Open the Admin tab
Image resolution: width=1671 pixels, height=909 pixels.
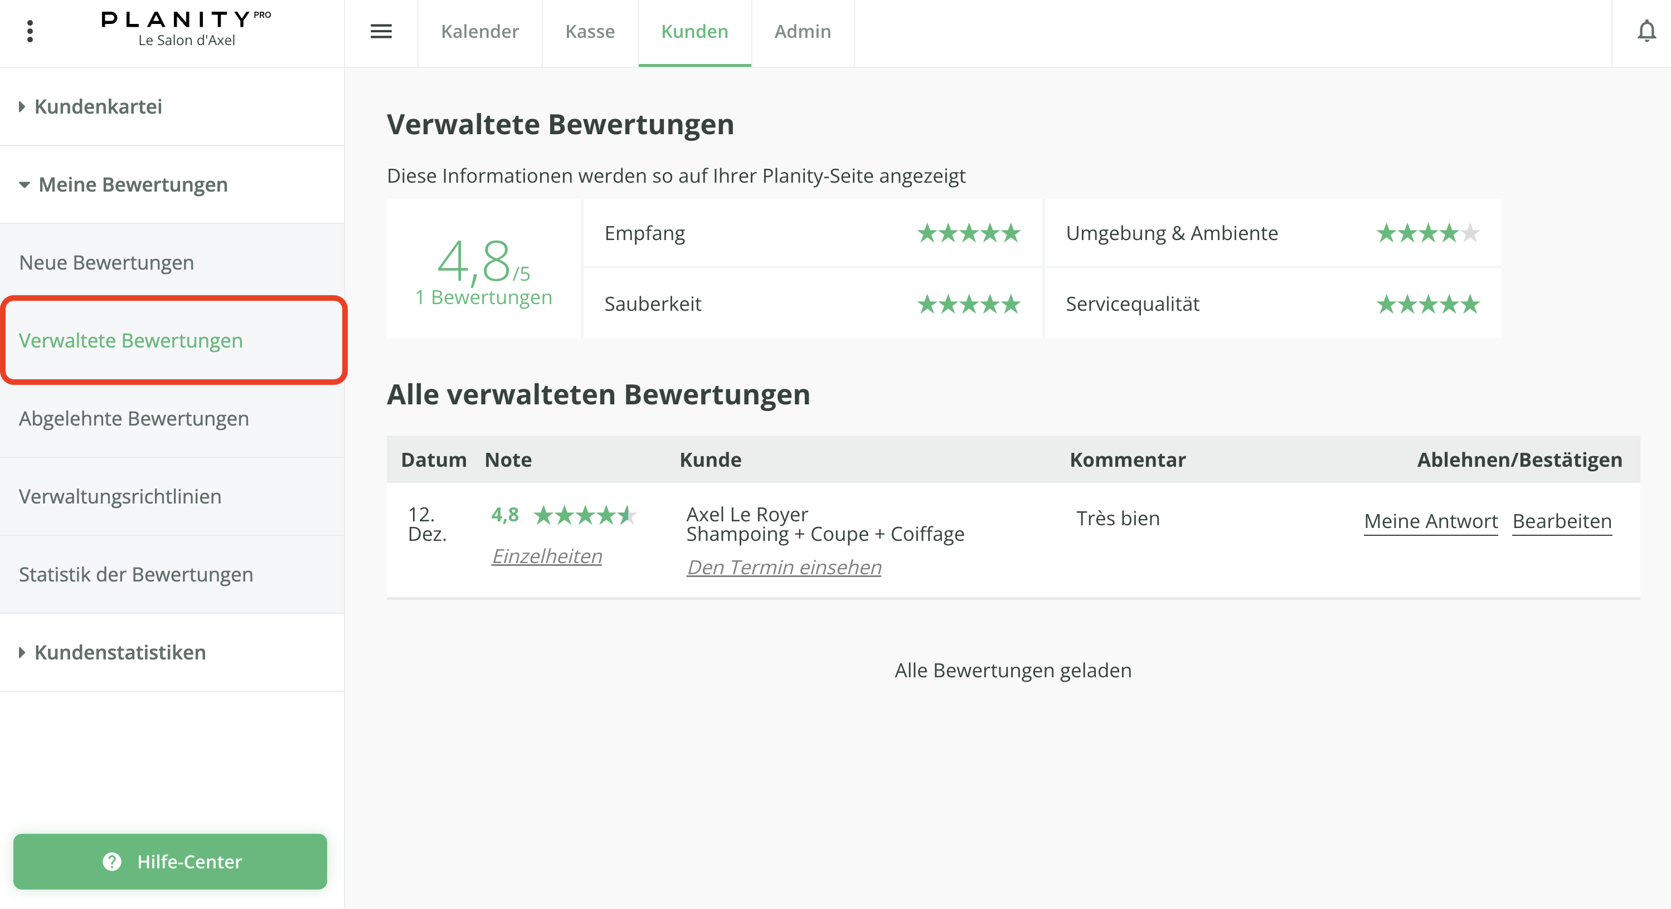[x=803, y=31]
